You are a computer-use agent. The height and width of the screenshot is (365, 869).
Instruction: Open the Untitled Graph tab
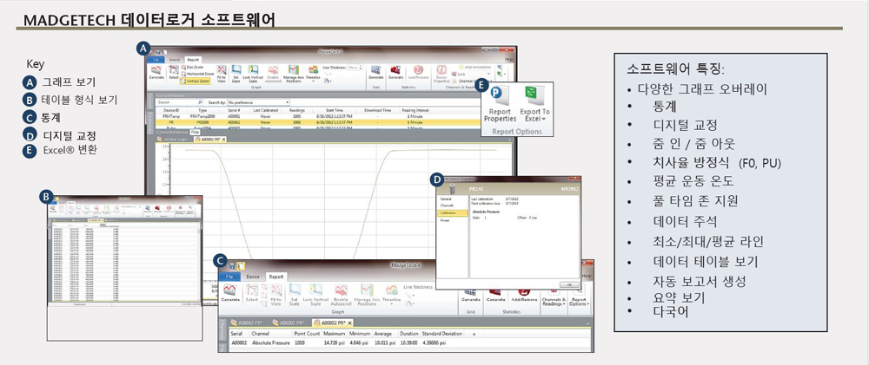pyautogui.click(x=173, y=140)
